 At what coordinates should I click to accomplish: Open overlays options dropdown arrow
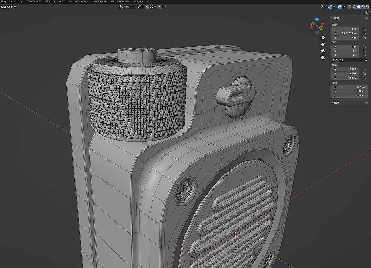[x=344, y=7]
